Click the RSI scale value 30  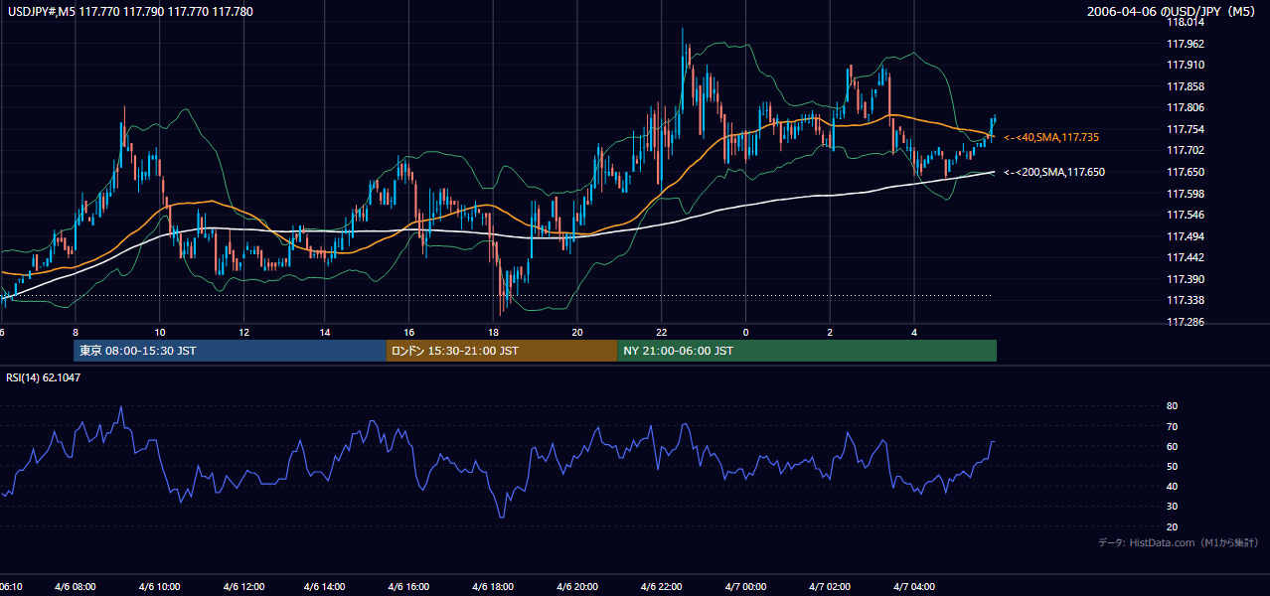1172,507
